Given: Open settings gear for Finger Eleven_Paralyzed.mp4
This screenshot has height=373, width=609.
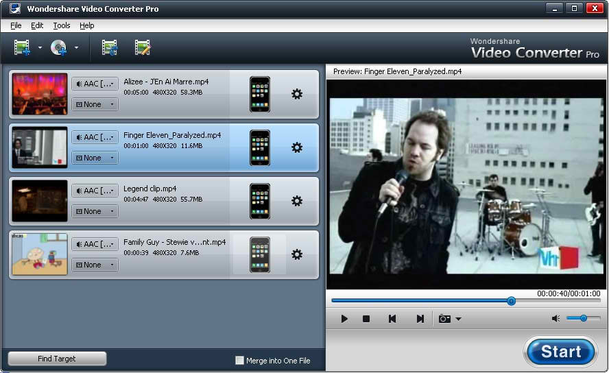Looking at the screenshot, I should [x=297, y=147].
